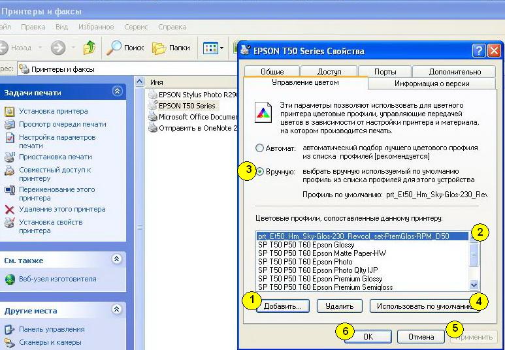This screenshot has width=505, height=350.
Task: Click the print queue view icon
Action: [x=10, y=125]
